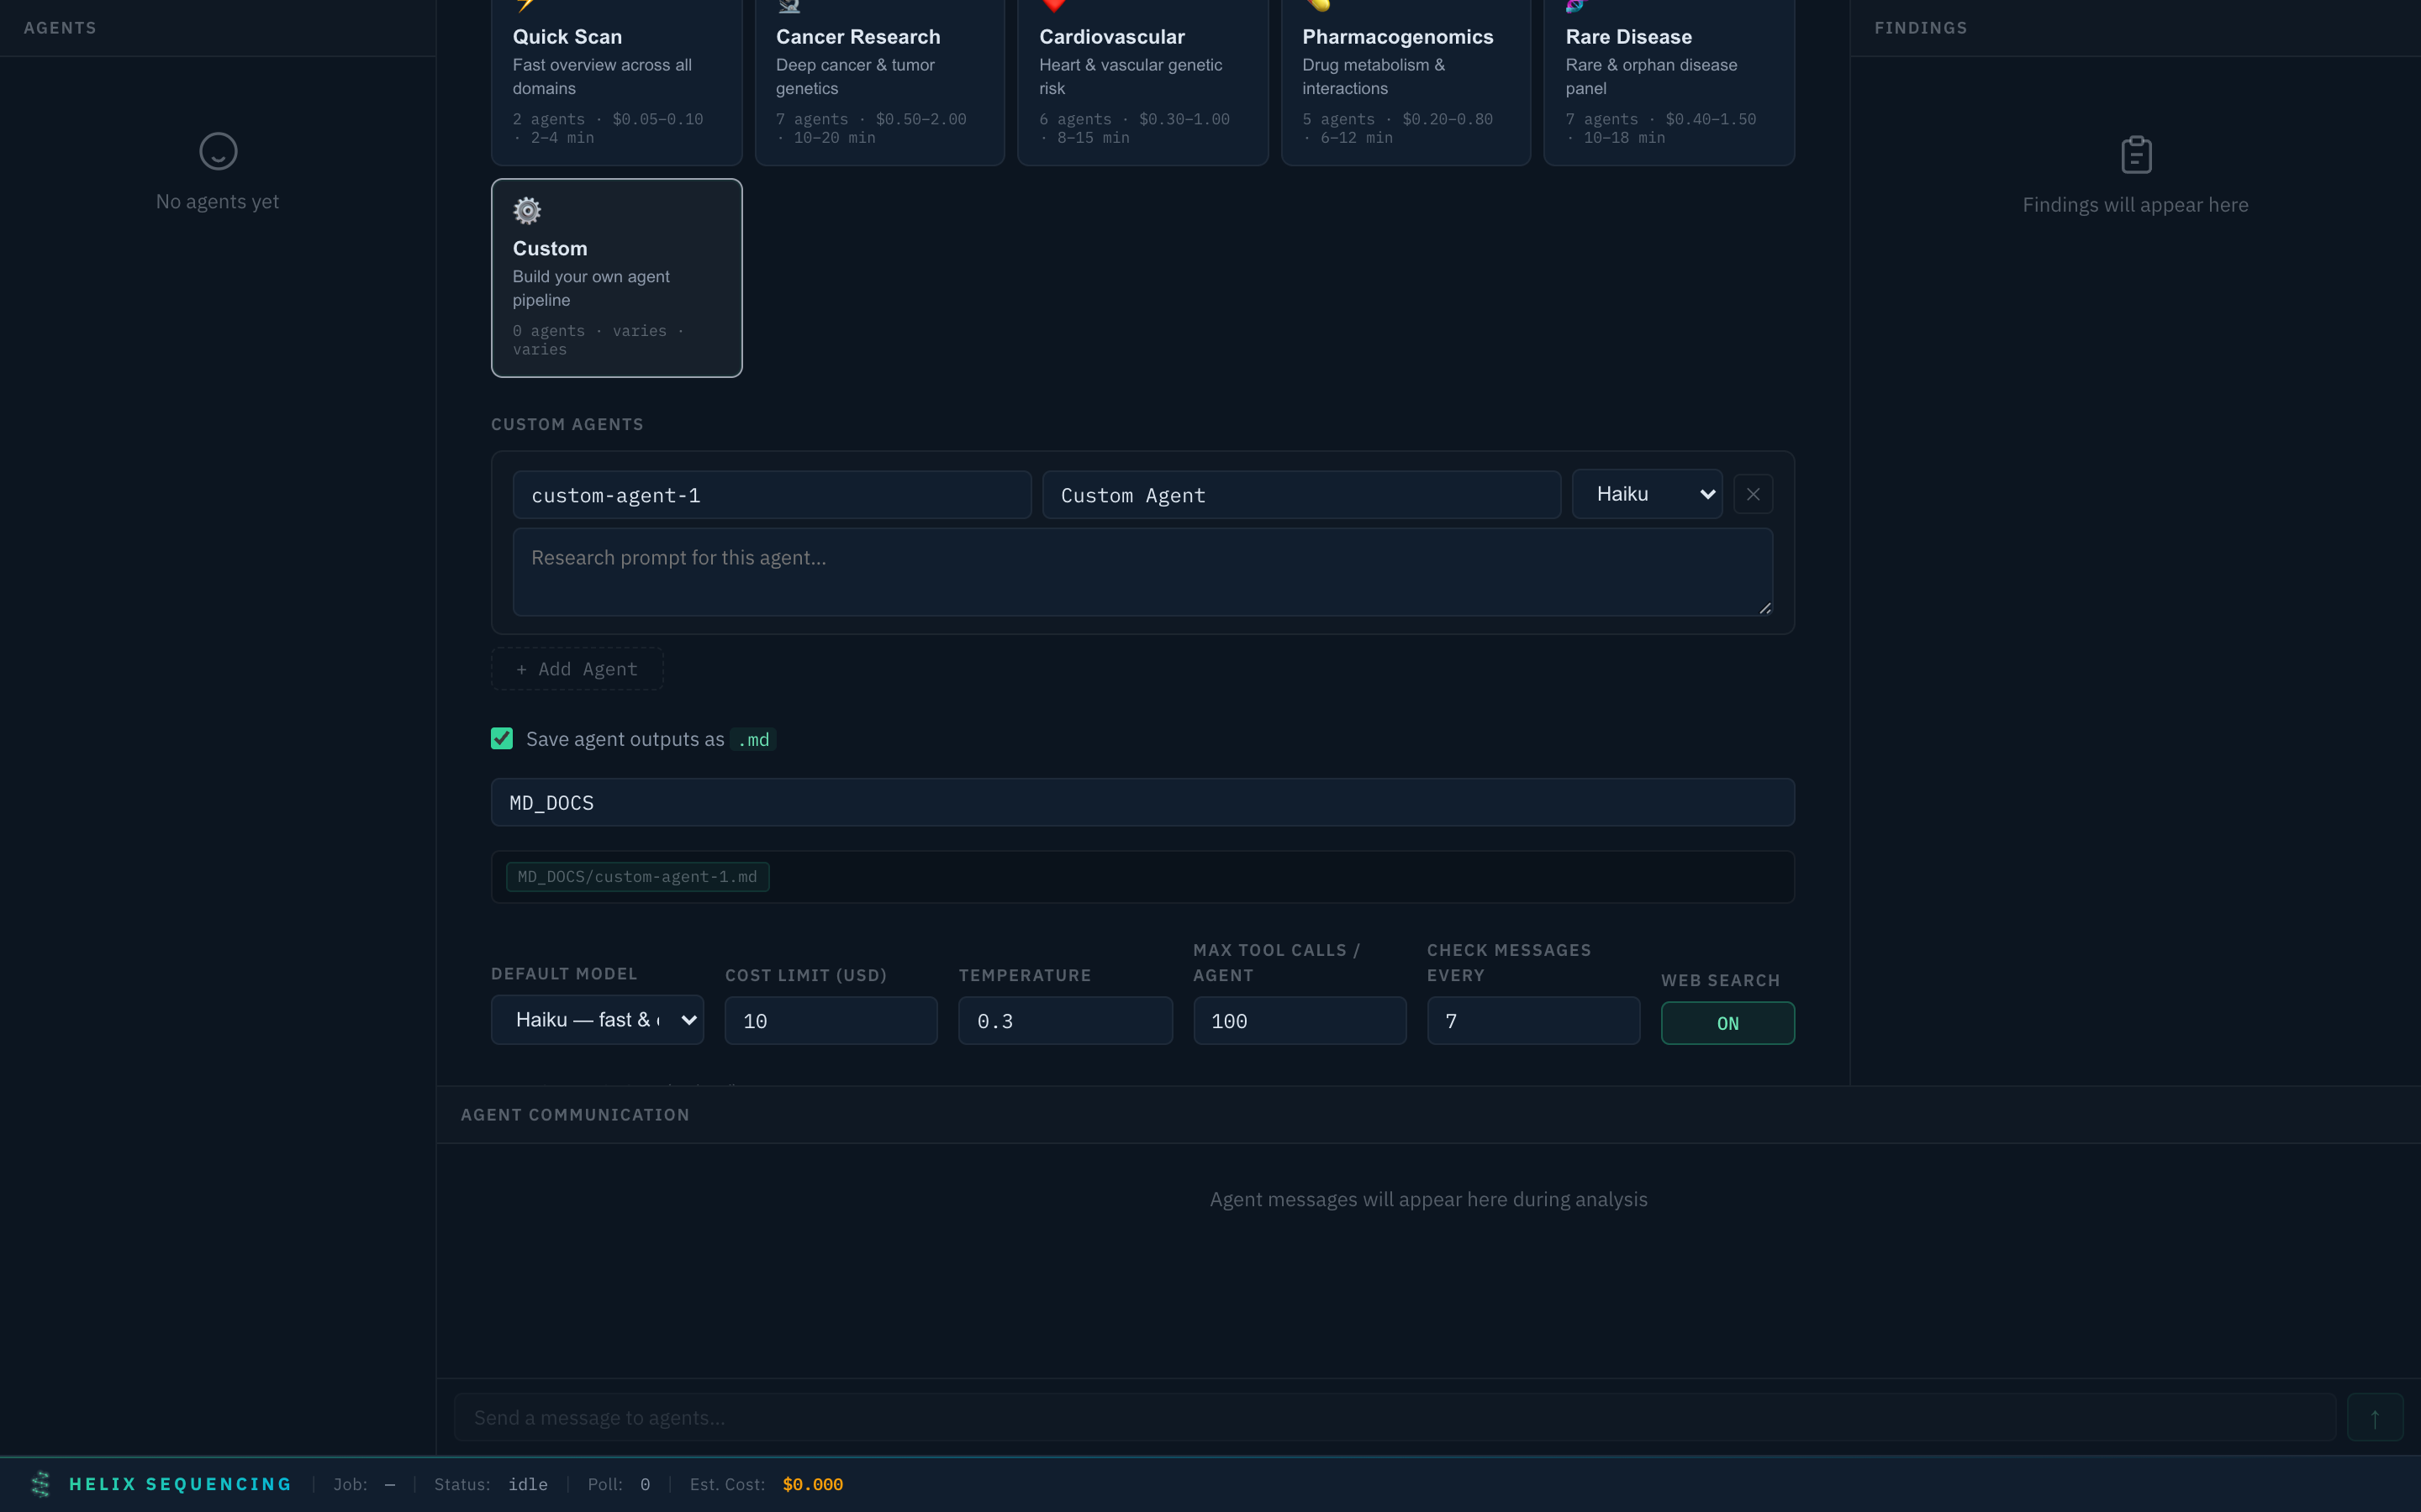The height and width of the screenshot is (1512, 2421).
Task: Uncheck Save agent outputs as .md
Action: 501,738
